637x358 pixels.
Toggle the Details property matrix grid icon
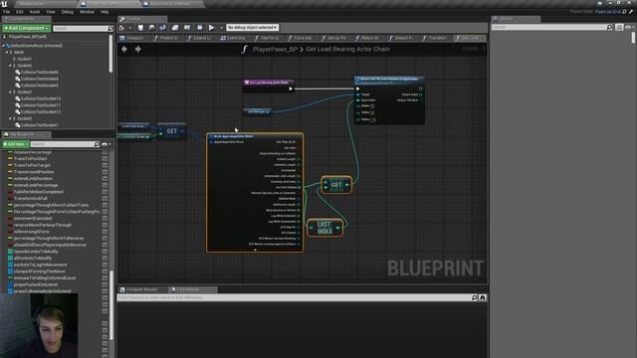(619, 27)
